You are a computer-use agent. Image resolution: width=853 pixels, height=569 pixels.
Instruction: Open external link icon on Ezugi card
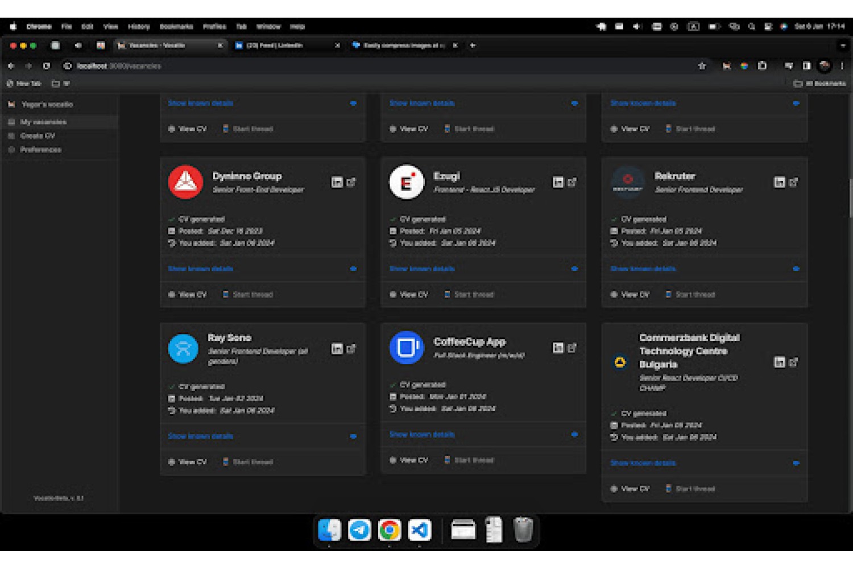coord(572,182)
